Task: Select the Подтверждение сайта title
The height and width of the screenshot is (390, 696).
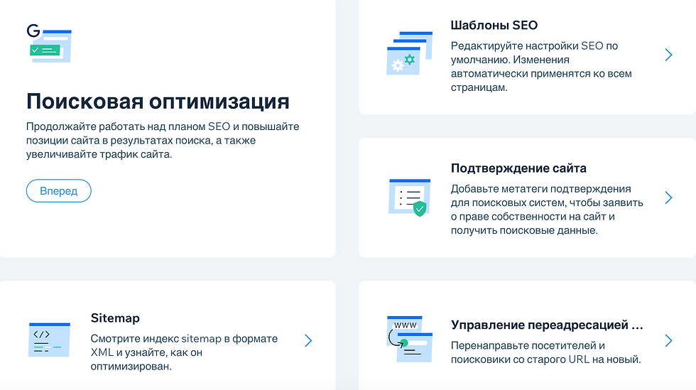Action: [x=518, y=168]
